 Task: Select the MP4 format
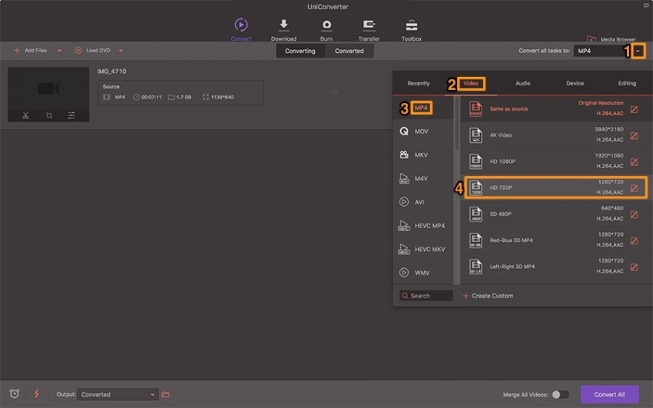click(423, 108)
